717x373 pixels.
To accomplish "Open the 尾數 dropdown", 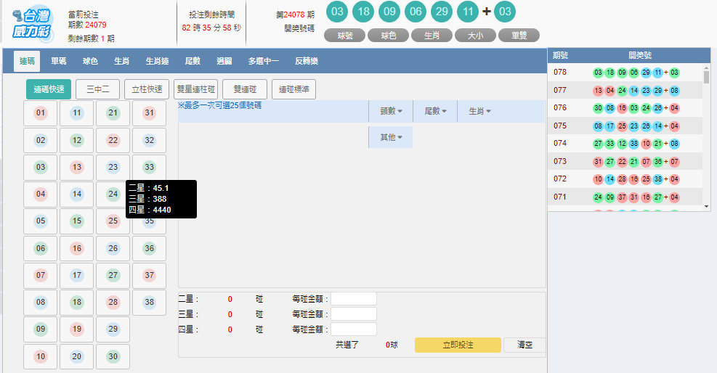I will (435, 111).
